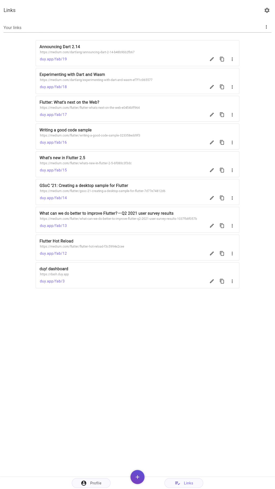
Task: Open more options for Experimenting with Dart and Wasm
Action: [232, 87]
